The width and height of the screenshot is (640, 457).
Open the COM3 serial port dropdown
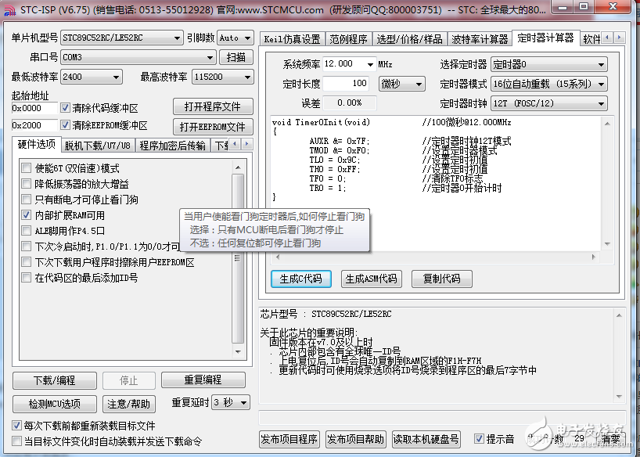(138, 57)
